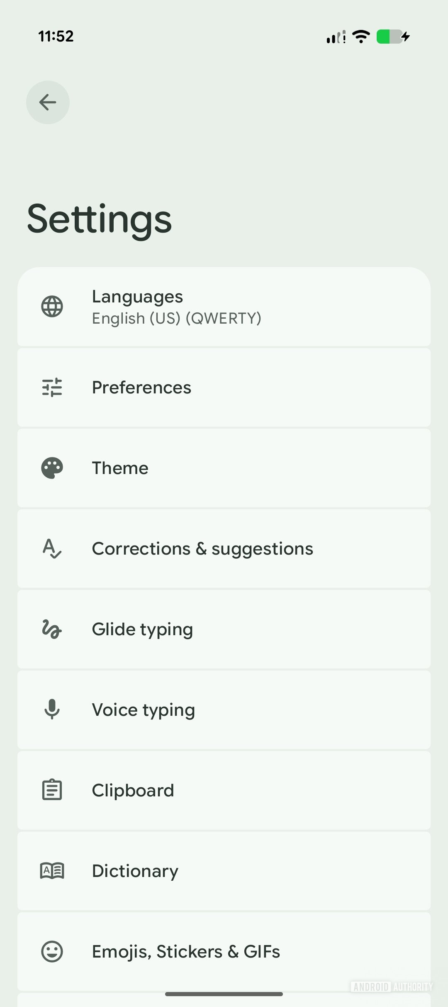Tap the clipboard icon
This screenshot has width=448, height=1007.
(52, 790)
